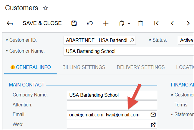Edit the Company Name field

click(112, 95)
